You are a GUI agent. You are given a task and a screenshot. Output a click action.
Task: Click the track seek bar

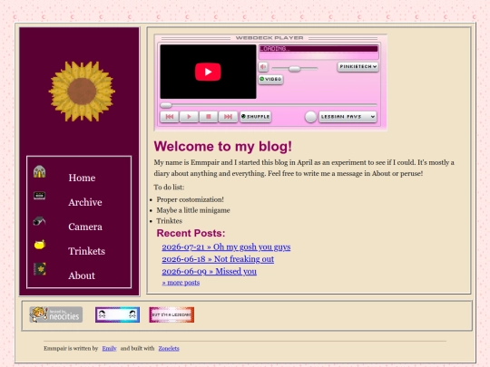[269, 105]
